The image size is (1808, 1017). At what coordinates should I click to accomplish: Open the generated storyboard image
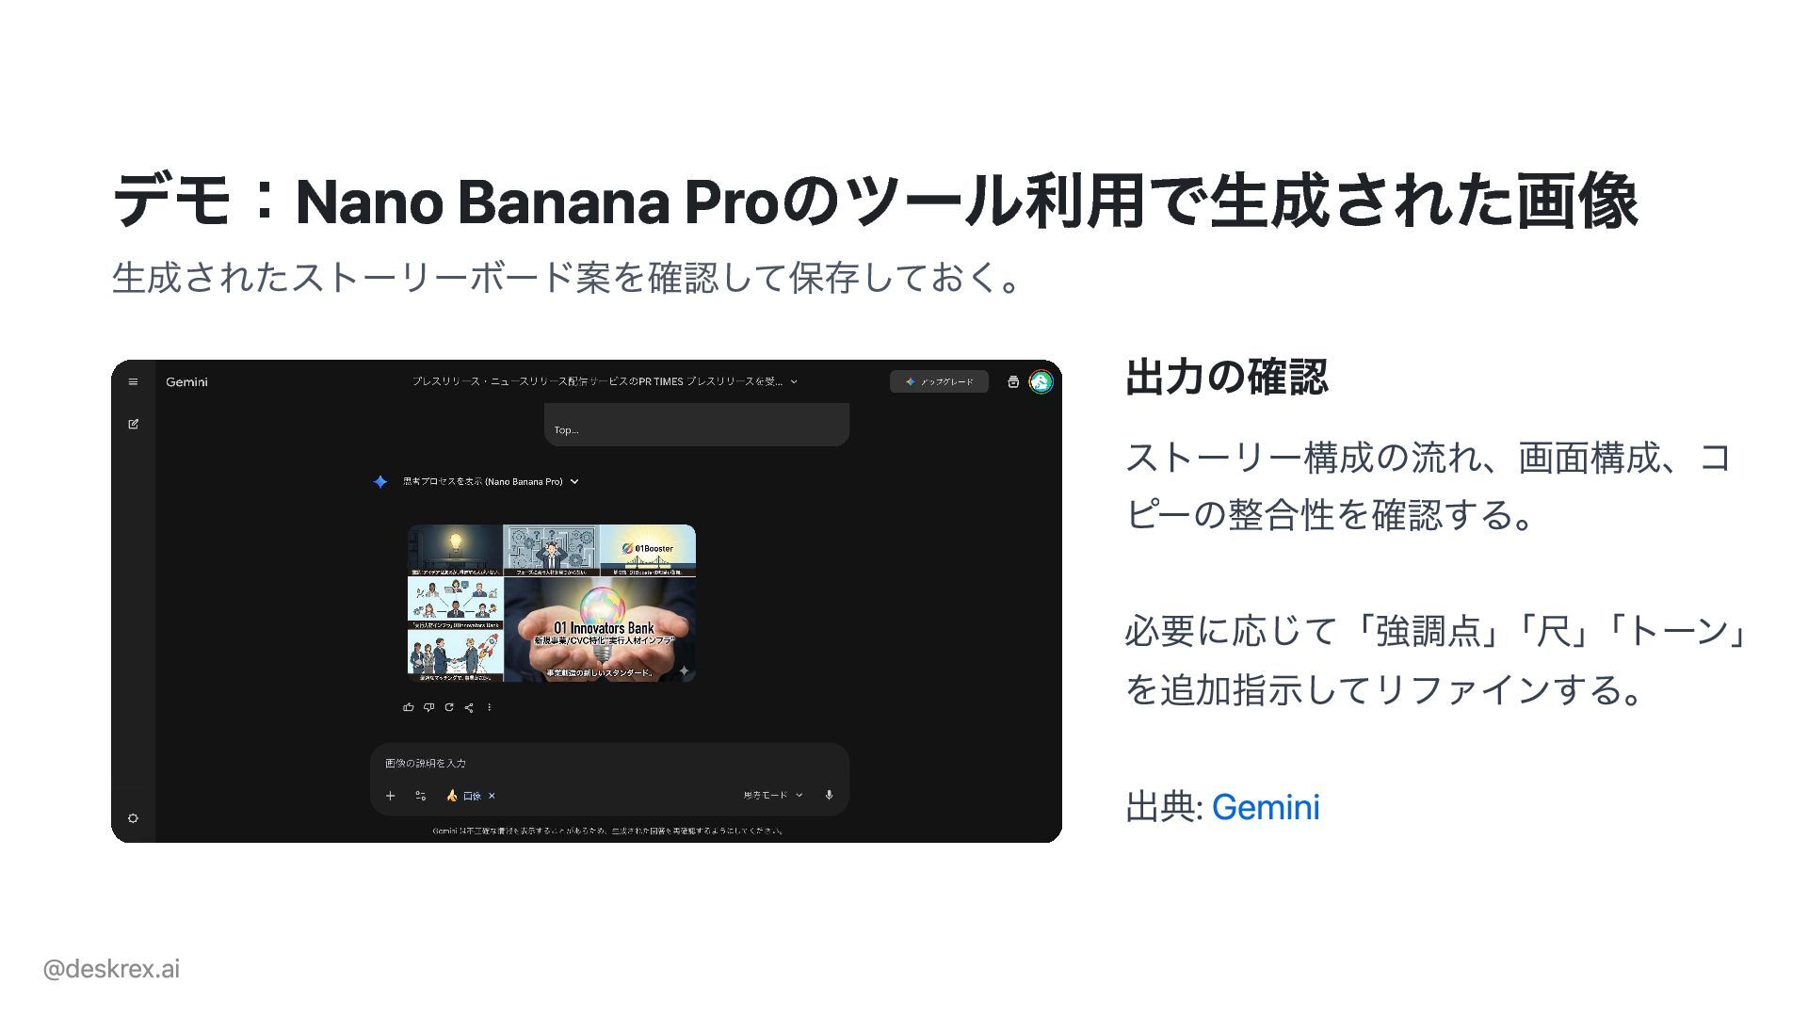[552, 603]
